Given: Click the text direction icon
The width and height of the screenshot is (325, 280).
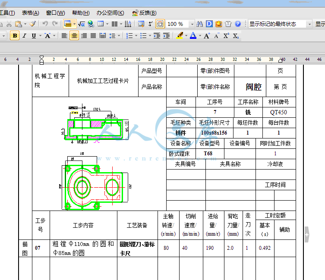Looking at the screenshot, I should (128, 24).
